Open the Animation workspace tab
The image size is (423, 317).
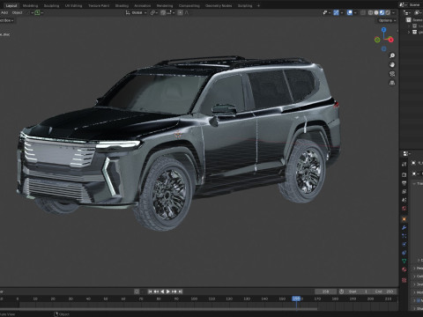coord(143,5)
